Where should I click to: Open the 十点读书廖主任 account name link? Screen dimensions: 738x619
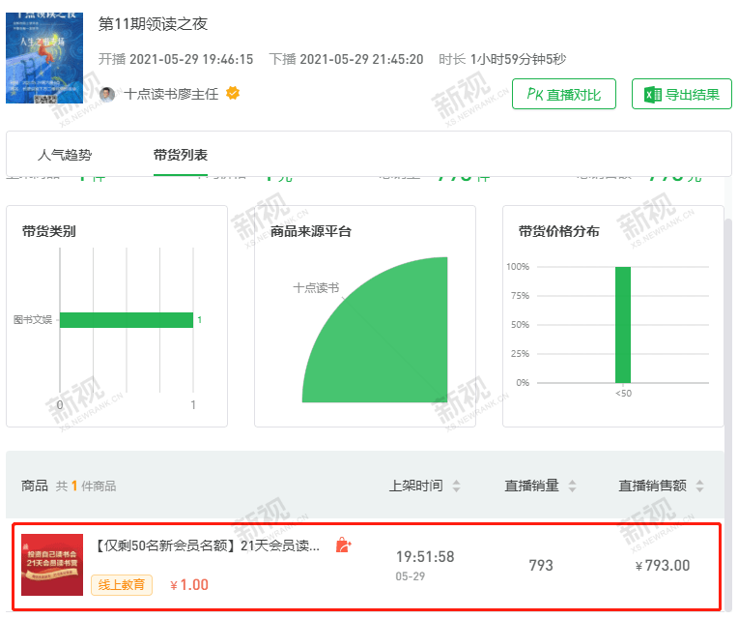(174, 94)
